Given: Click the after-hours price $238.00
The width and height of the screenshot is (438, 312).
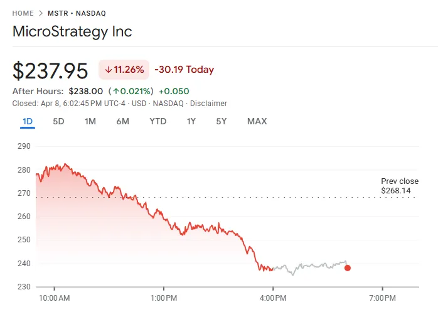Looking at the screenshot, I should [85, 91].
